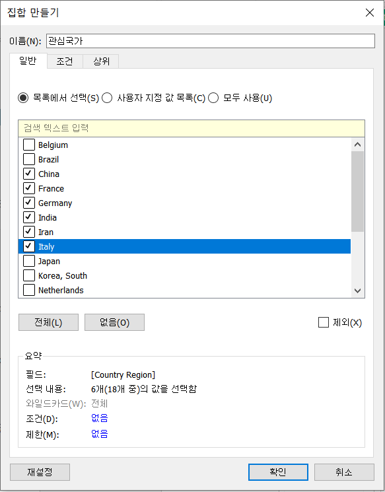Switch to the 일반 tab
This screenshot has width=385, height=492.
click(x=28, y=61)
